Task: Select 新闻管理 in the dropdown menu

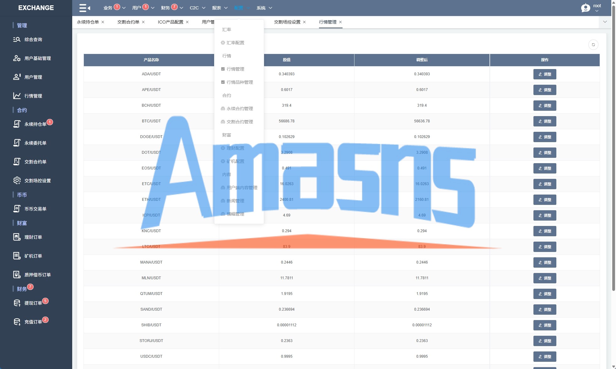Action: 233,201
